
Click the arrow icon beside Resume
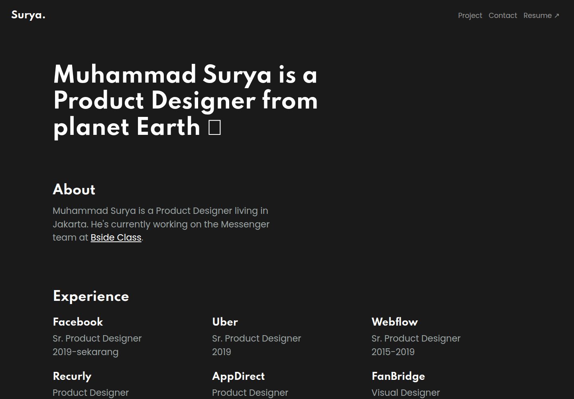point(557,16)
